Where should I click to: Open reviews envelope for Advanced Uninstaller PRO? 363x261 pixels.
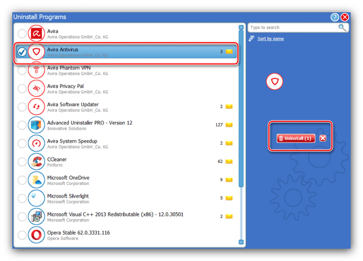pyautogui.click(x=229, y=125)
